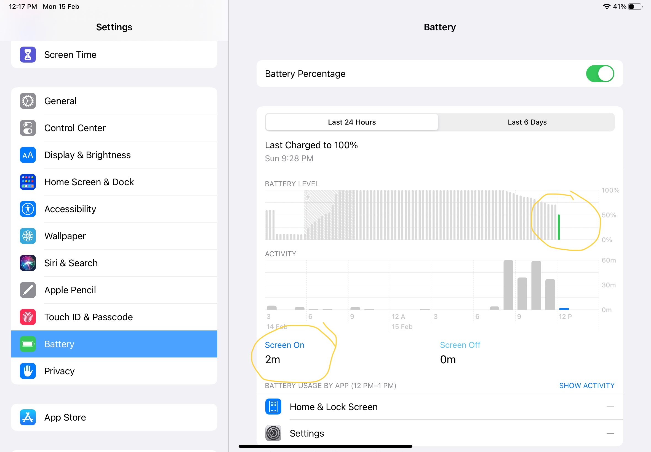Open Home Screen & Dock icon

point(28,182)
